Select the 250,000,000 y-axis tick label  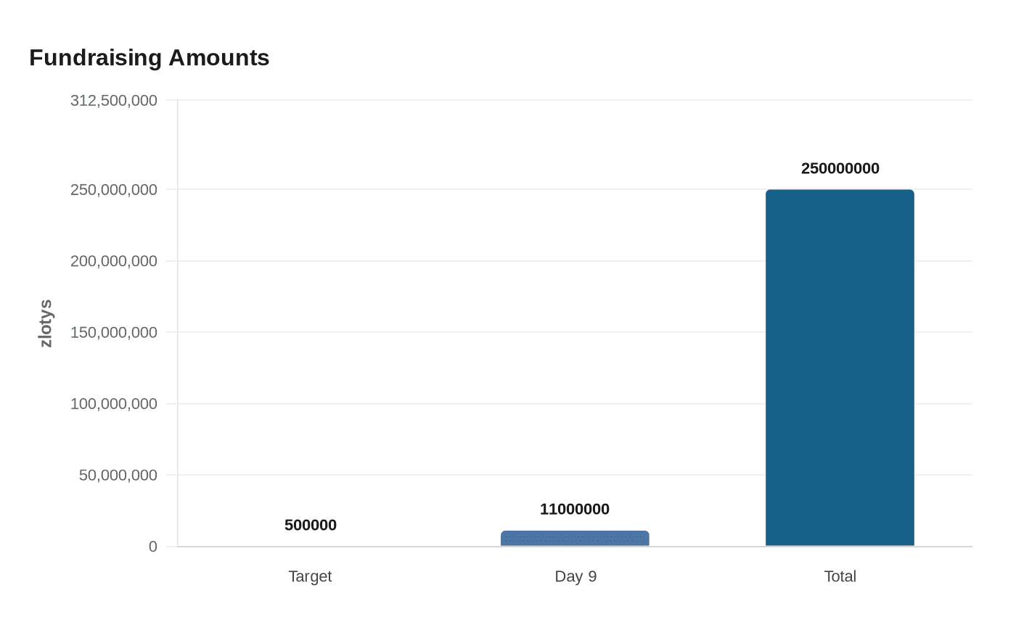[114, 190]
